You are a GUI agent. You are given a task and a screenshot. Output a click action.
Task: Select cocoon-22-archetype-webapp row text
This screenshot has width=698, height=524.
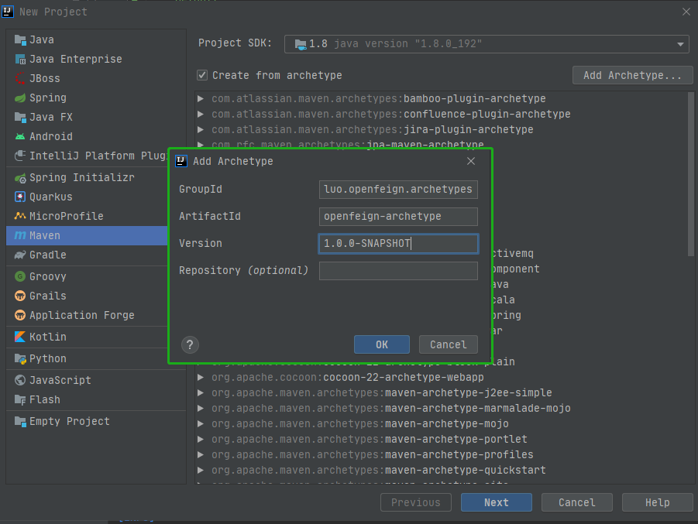[x=348, y=378]
